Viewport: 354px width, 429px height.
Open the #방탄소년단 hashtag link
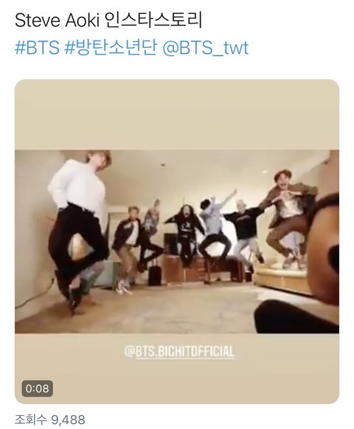(x=111, y=48)
